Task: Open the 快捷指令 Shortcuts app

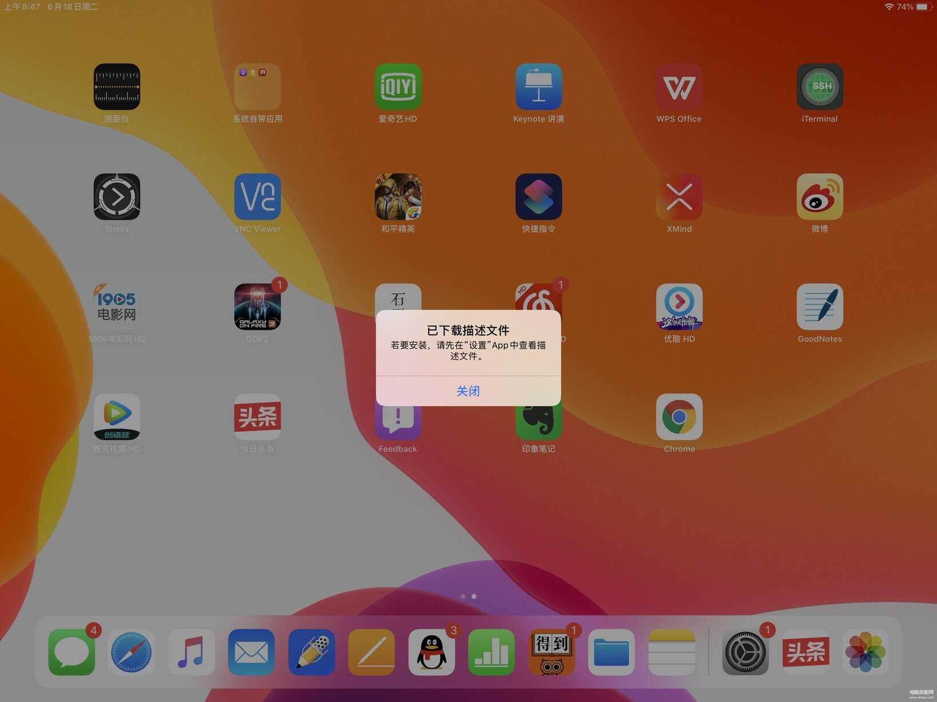Action: coord(539,197)
